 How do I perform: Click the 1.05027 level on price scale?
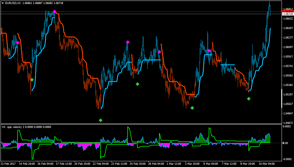[288, 104]
